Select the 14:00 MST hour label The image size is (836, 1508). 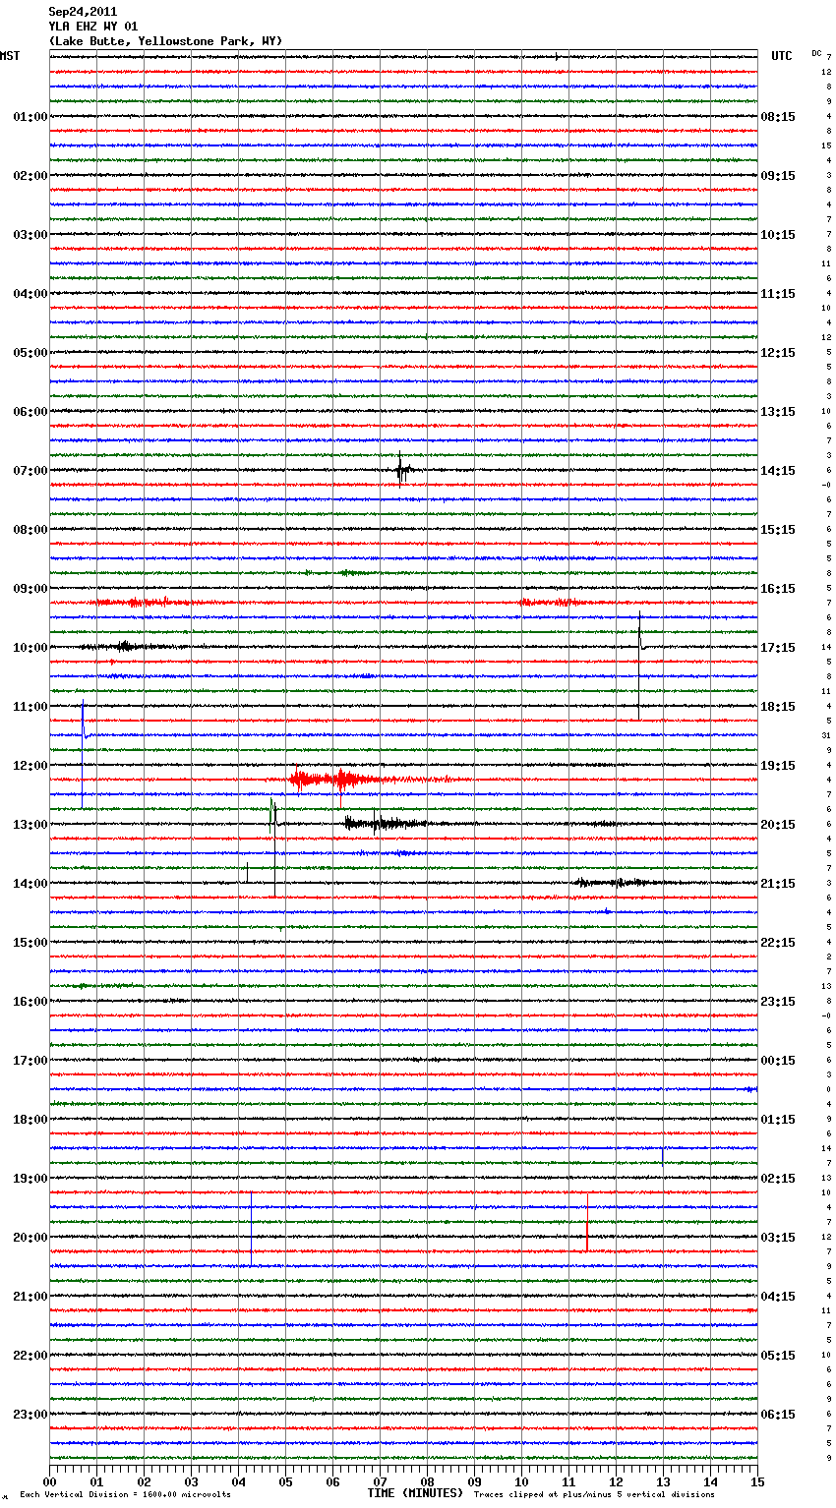pyautogui.click(x=30, y=884)
